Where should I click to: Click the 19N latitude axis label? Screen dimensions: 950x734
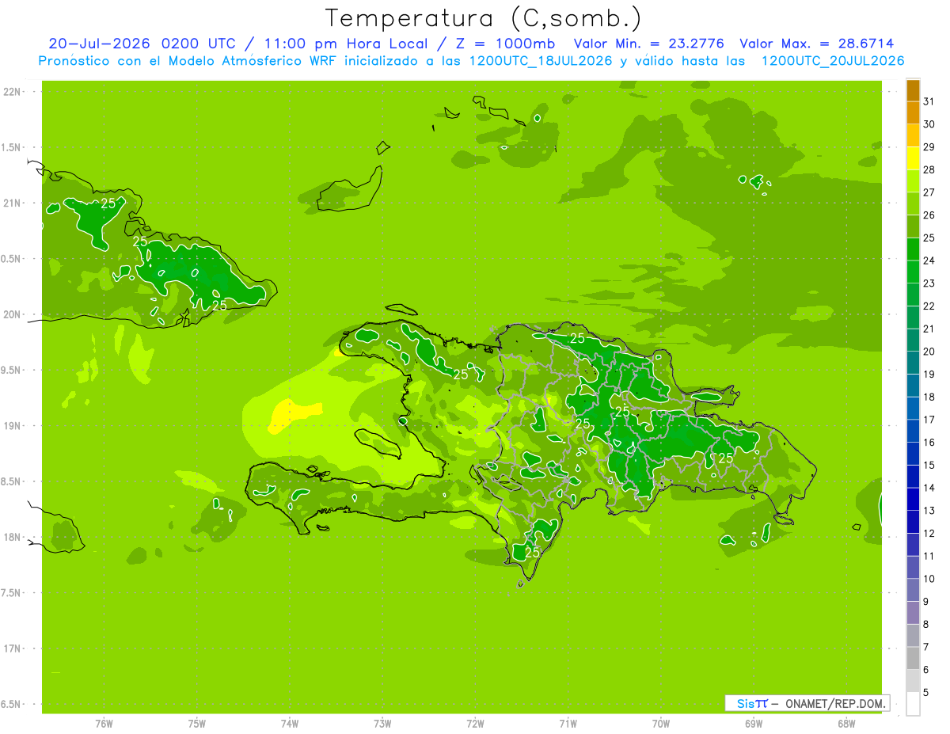pos(13,426)
